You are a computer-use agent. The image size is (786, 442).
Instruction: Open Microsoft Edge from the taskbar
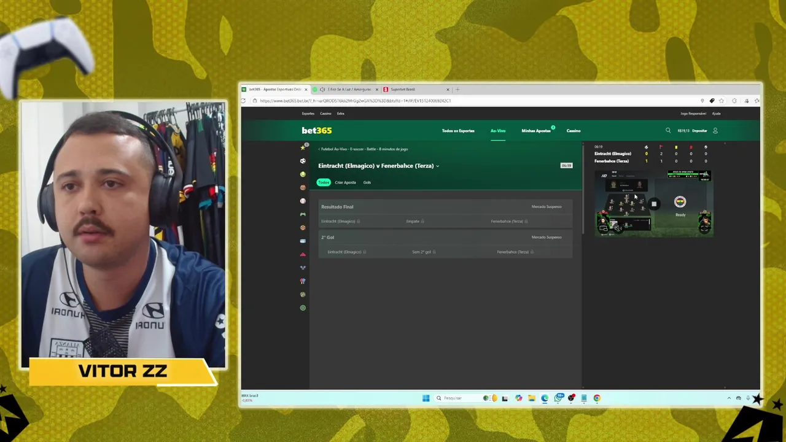[545, 398]
